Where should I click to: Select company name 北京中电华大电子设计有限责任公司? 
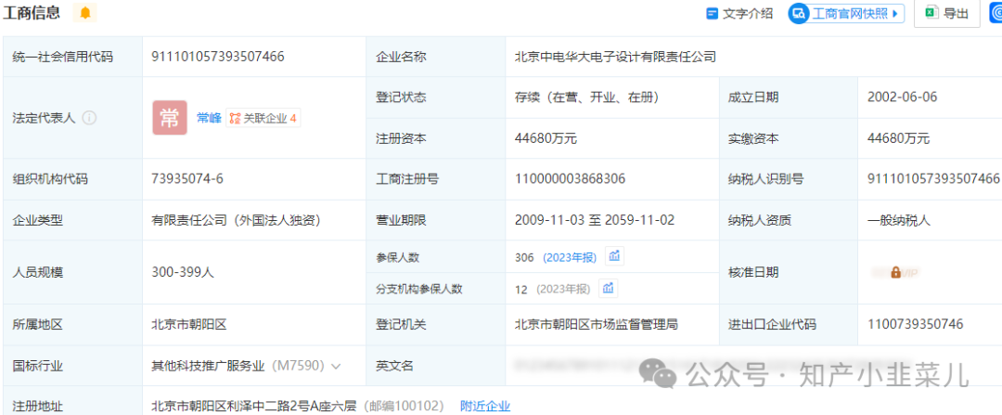click(x=615, y=57)
